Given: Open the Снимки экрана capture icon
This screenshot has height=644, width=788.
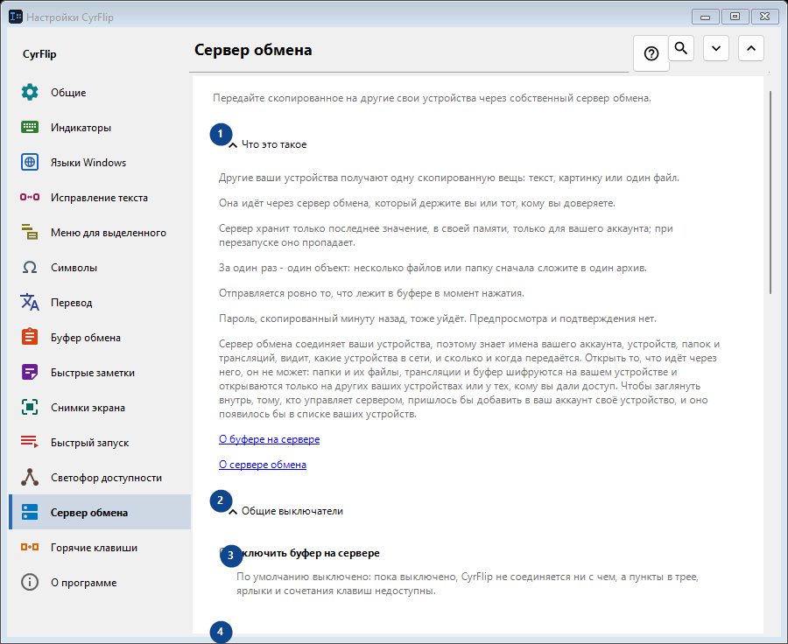Looking at the screenshot, I should click(x=30, y=408).
